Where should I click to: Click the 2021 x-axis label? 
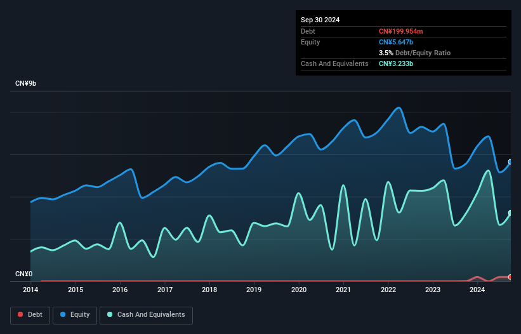tap(343, 290)
